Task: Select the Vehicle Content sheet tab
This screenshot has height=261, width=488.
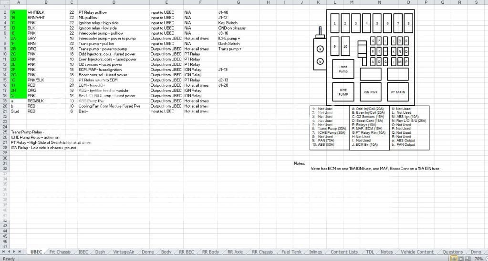Action: click(x=417, y=252)
